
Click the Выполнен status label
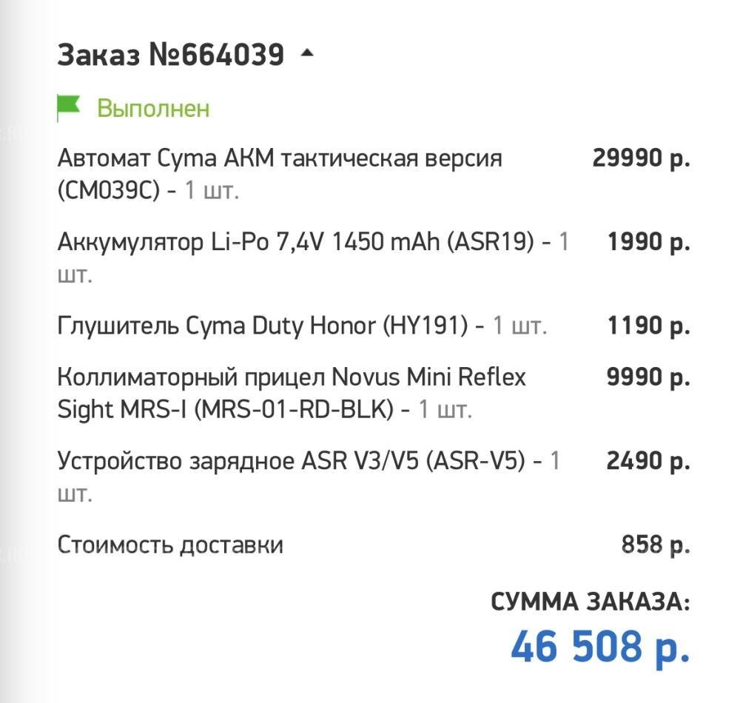(x=153, y=109)
